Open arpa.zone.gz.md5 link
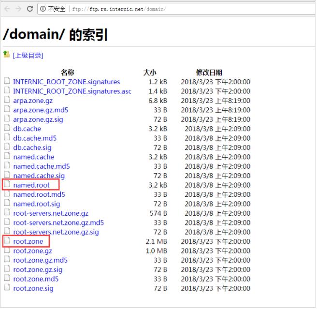Viewport: 317px width, 309px height. (x=41, y=110)
